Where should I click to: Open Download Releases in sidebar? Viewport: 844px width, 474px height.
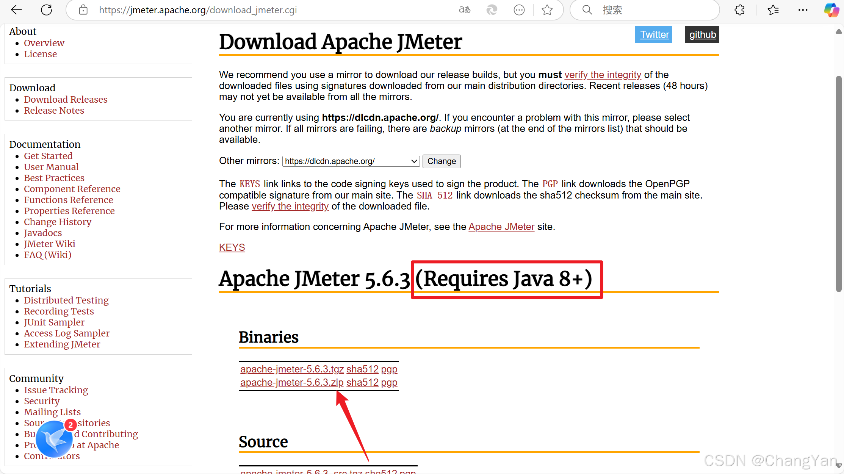coord(66,100)
